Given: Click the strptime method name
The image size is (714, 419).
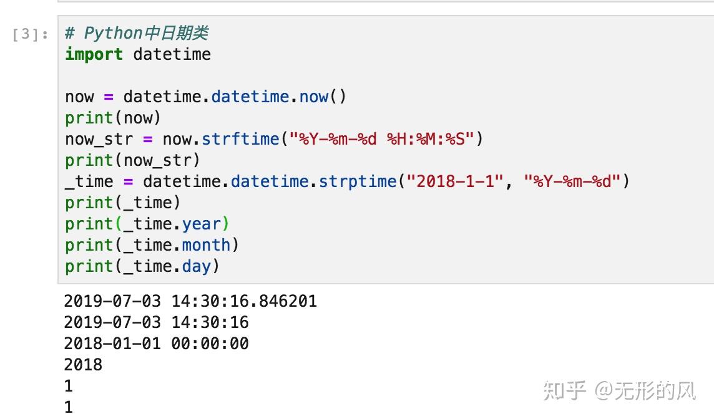Looking at the screenshot, I should coord(358,181).
